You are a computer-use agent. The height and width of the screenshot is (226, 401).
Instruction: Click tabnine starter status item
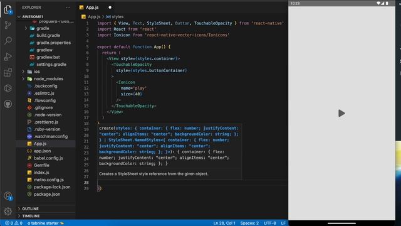pyautogui.click(x=46, y=223)
